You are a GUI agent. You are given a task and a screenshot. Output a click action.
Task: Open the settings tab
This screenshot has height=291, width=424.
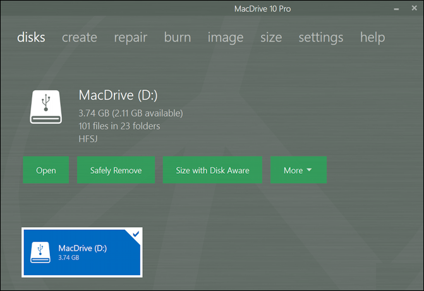coord(321,37)
